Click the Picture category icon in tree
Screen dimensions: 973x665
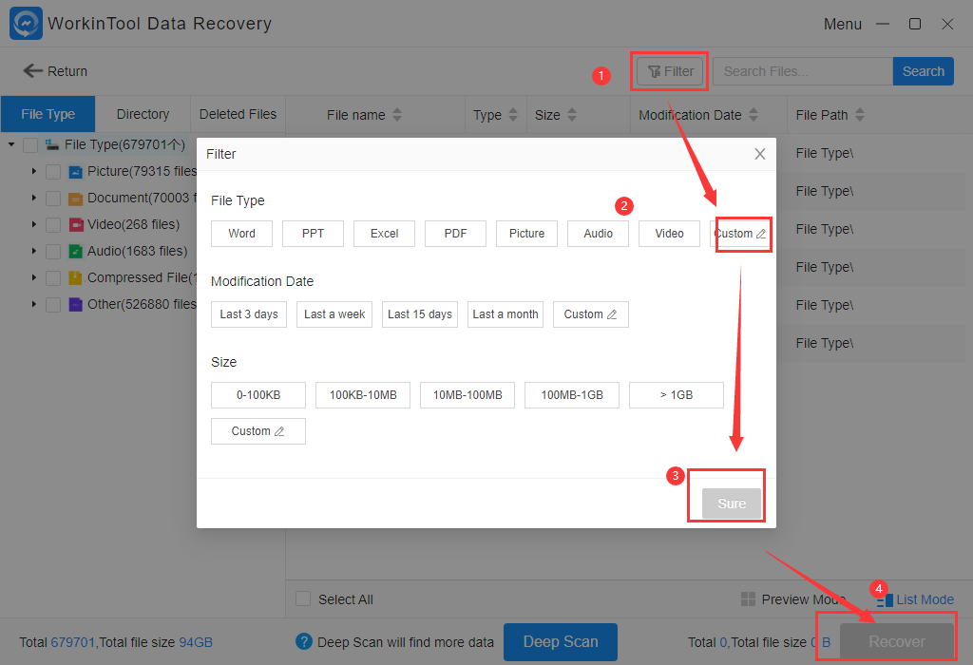click(76, 172)
